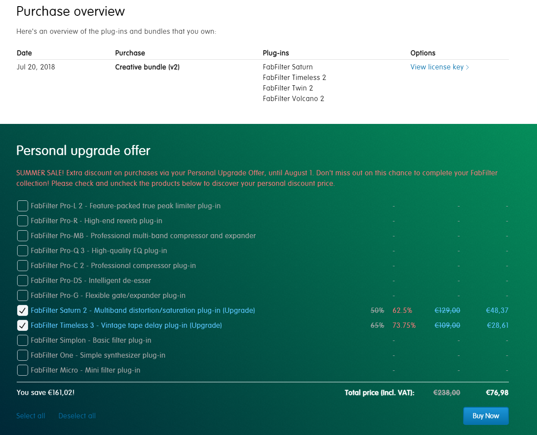Viewport: 537px width, 435px height.
Task: Click the 'Jul 20, 2018' purchase date
Action: click(x=36, y=67)
